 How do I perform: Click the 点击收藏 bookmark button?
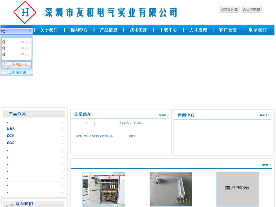pos(252,9)
